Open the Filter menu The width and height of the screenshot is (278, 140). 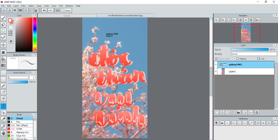(x=23, y=6)
